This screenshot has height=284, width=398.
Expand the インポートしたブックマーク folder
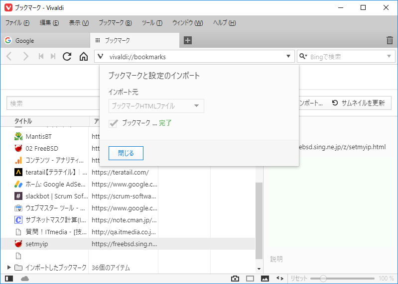coord(9,267)
